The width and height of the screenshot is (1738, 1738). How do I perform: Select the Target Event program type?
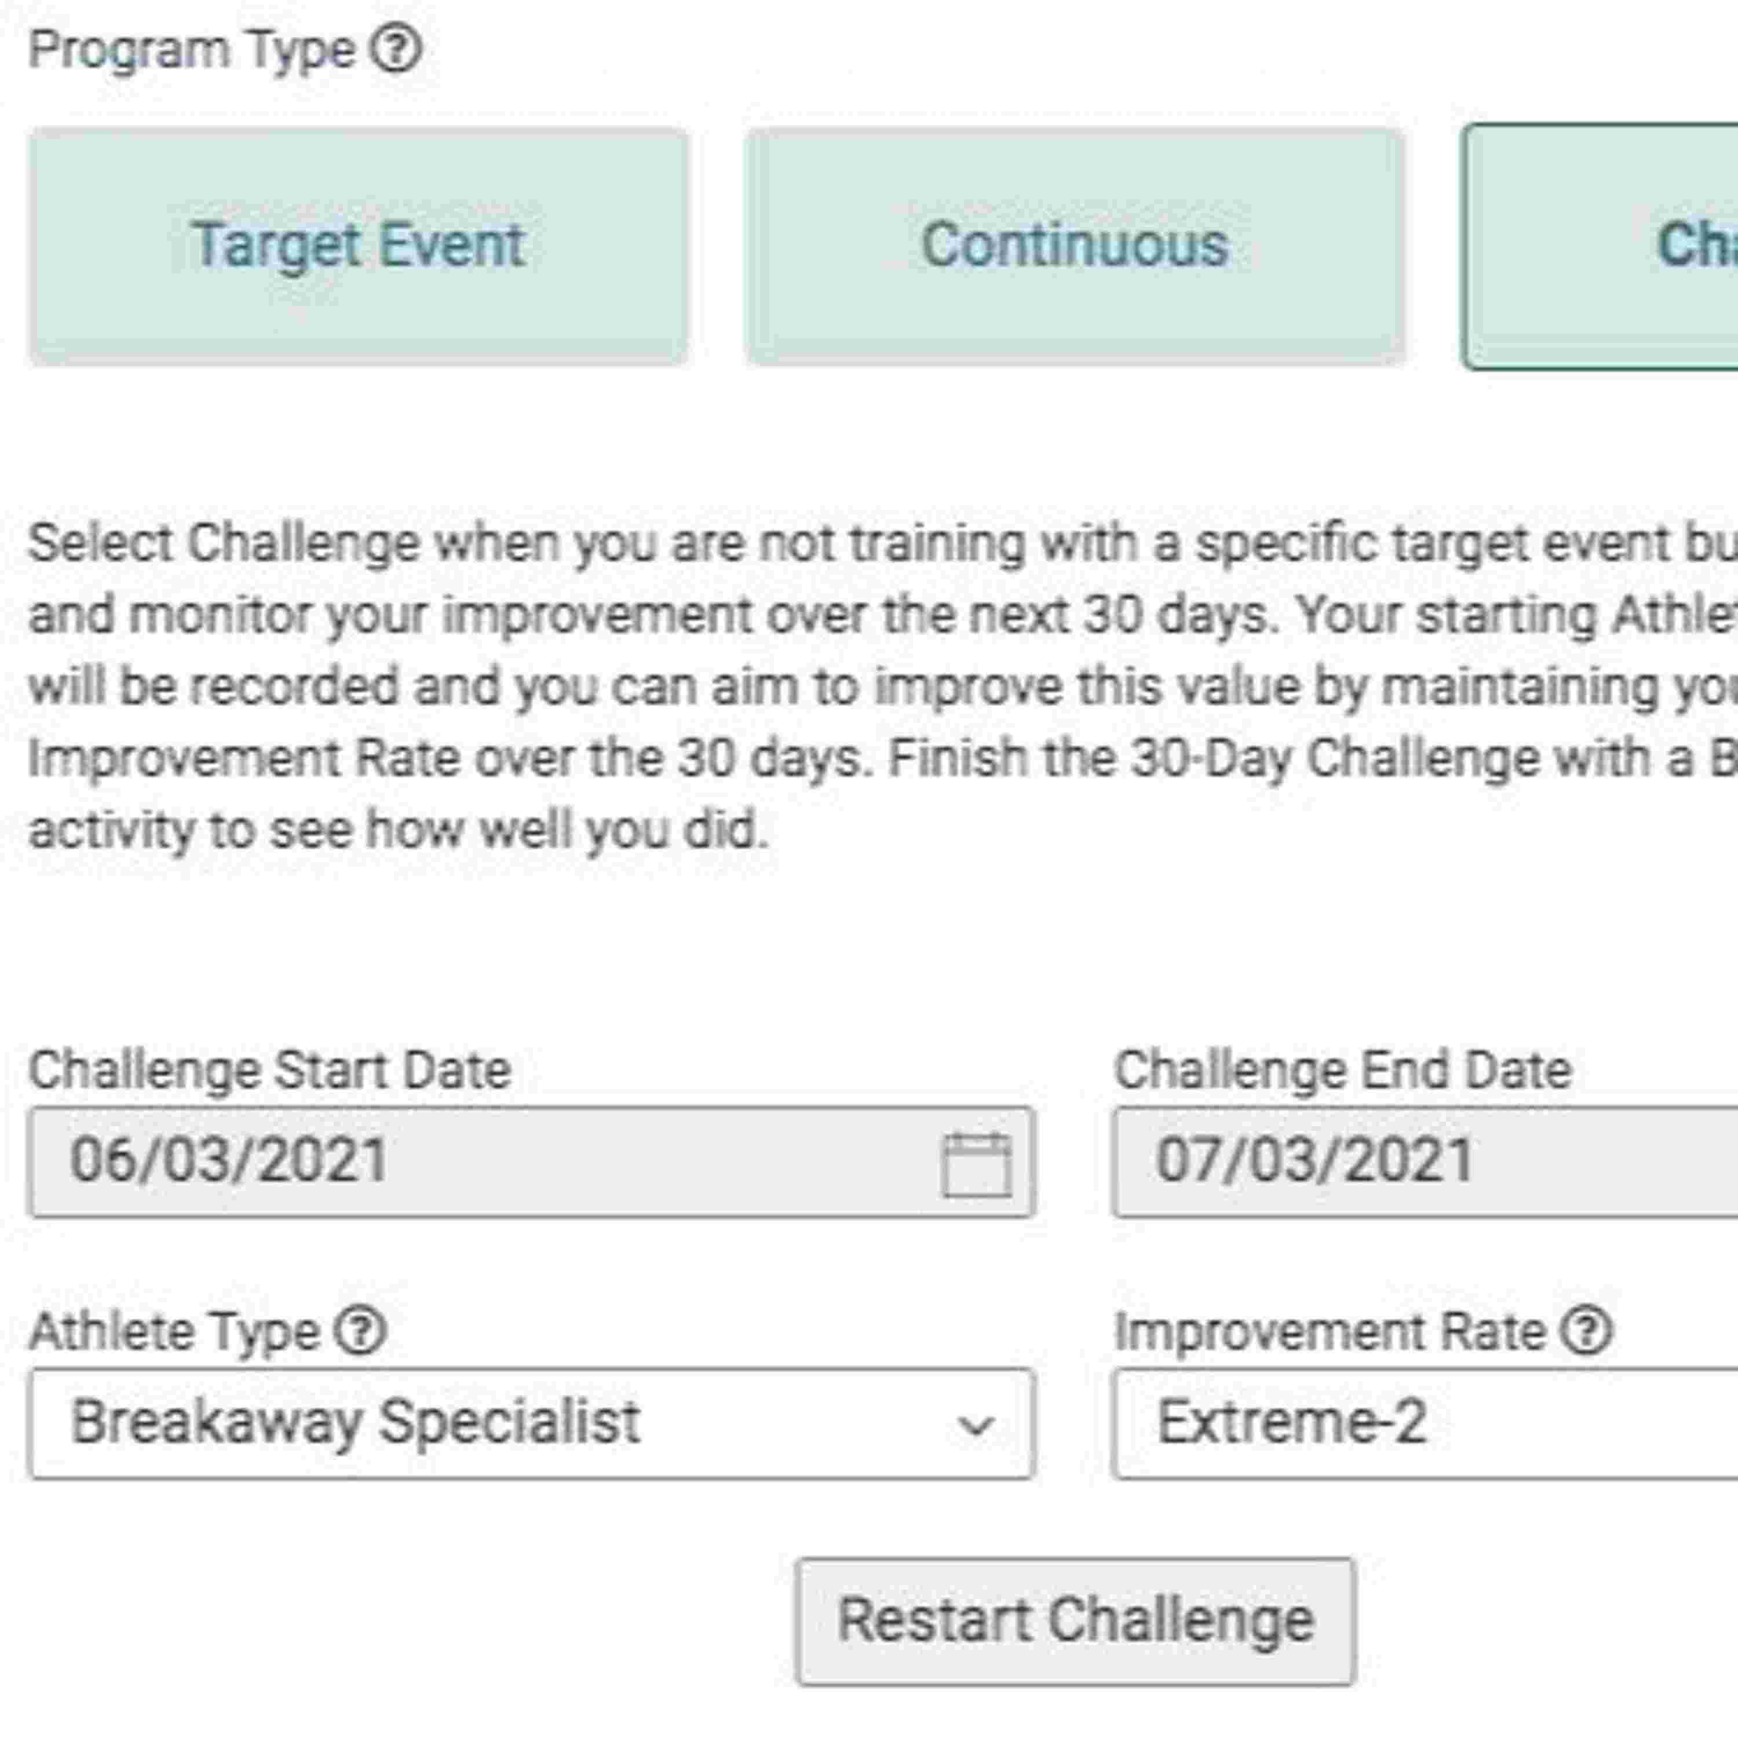pos(358,246)
